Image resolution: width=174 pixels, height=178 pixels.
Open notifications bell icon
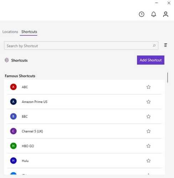tap(154, 14)
